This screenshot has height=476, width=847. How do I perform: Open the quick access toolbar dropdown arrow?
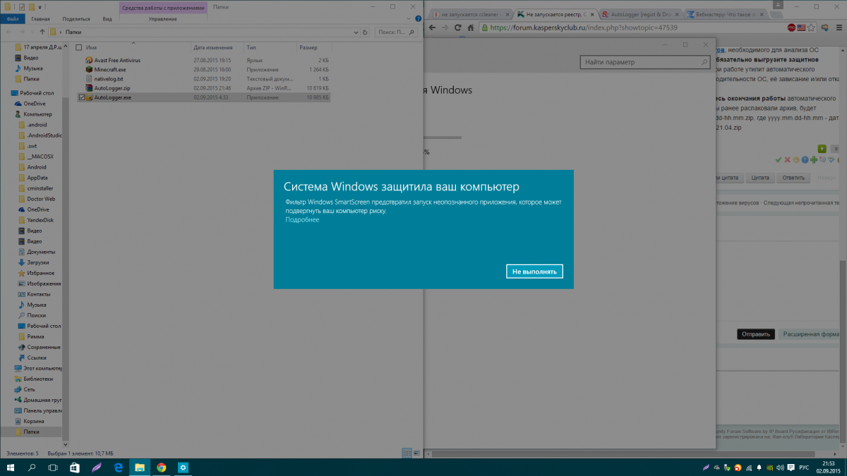point(40,6)
